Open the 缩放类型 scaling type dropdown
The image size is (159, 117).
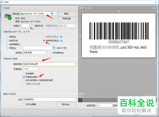click(50, 64)
